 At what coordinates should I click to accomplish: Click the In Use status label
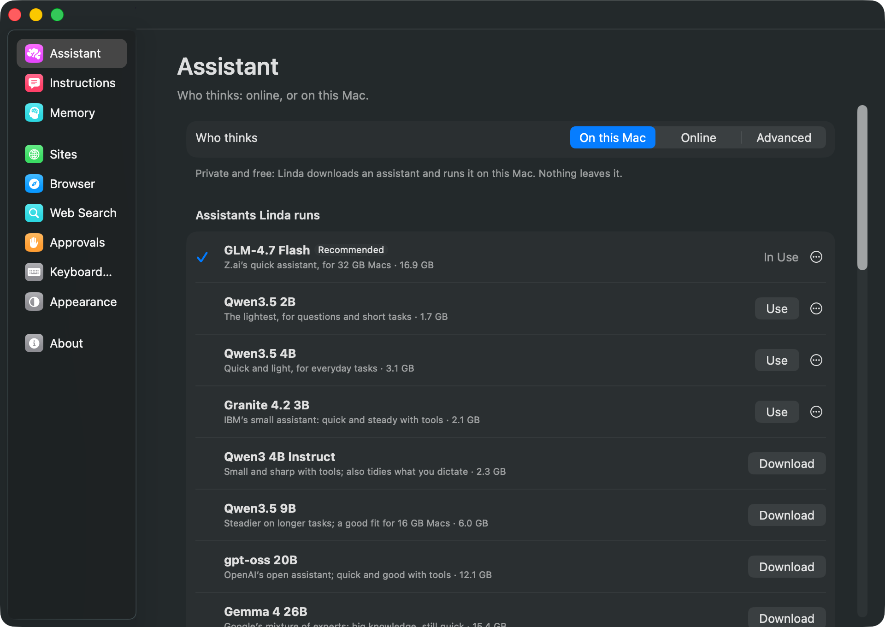pos(781,257)
